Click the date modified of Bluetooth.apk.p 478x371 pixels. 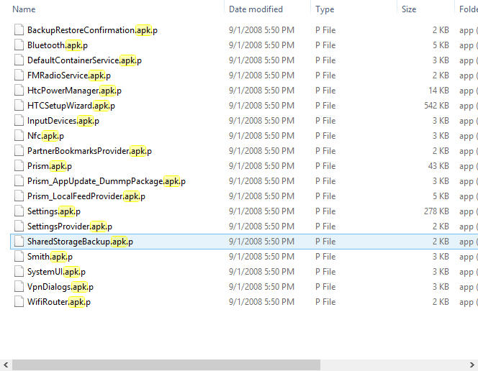click(x=261, y=45)
